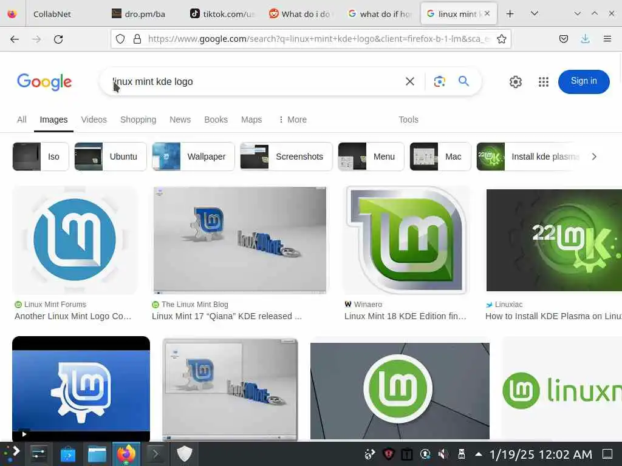Filter images by the Wallpaper chip
The height and width of the screenshot is (466, 622).
[x=194, y=157]
